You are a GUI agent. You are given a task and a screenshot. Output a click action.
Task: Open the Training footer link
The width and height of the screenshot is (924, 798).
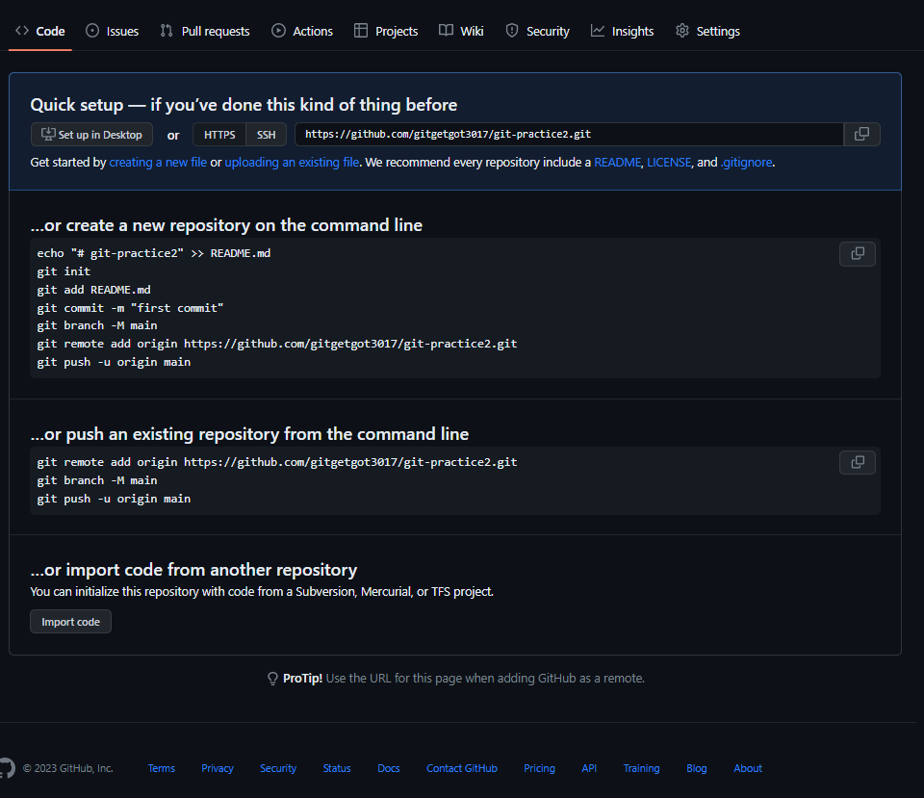[x=642, y=768]
